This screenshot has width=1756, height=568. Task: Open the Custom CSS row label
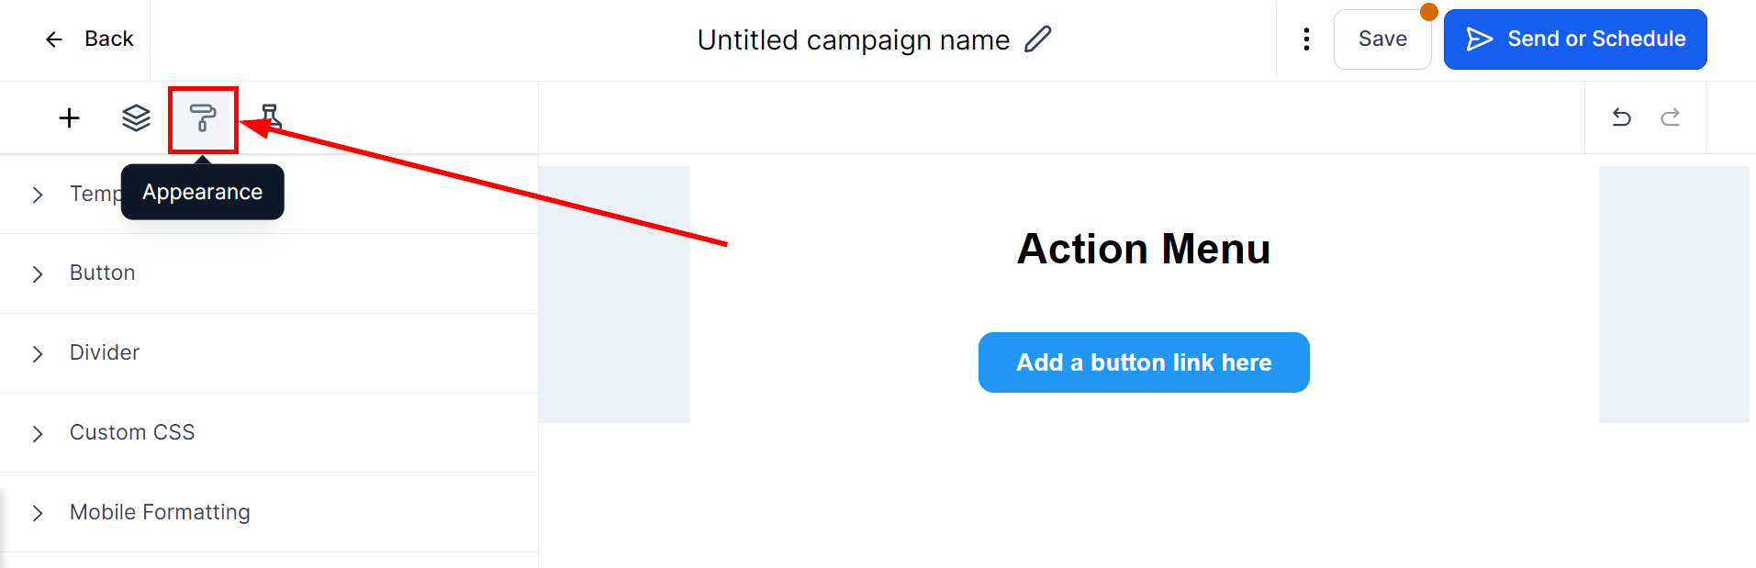click(x=132, y=432)
